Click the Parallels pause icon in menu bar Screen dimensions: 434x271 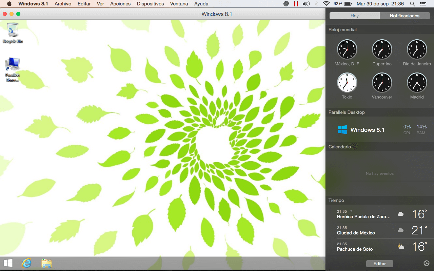pos(296,4)
